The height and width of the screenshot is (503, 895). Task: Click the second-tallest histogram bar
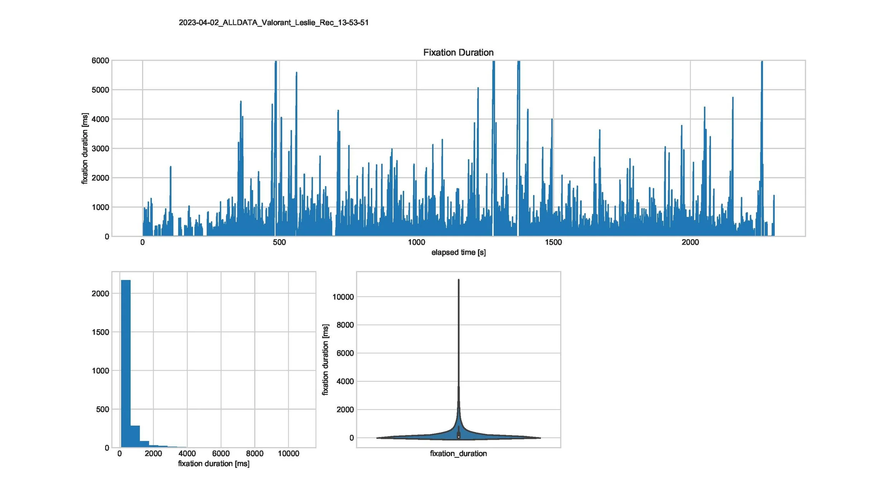pyautogui.click(x=135, y=437)
